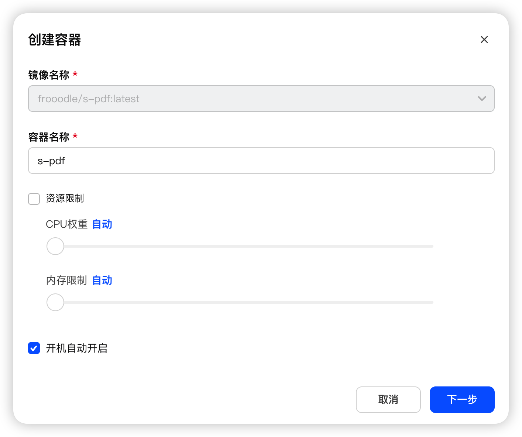This screenshot has width=522, height=437.
Task: Click the 容器名称 field label
Action: coord(49,137)
